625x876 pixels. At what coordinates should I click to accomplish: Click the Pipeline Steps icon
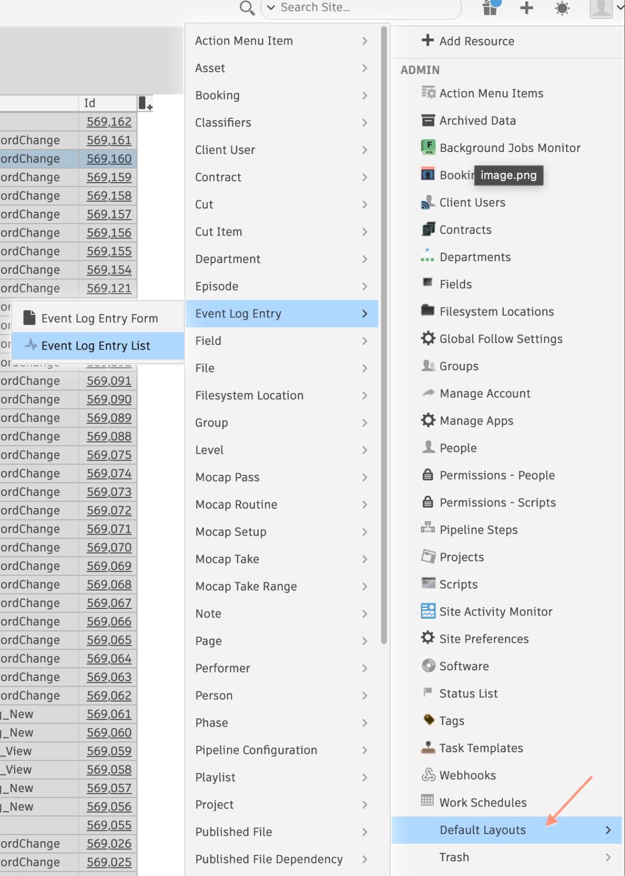(x=428, y=528)
